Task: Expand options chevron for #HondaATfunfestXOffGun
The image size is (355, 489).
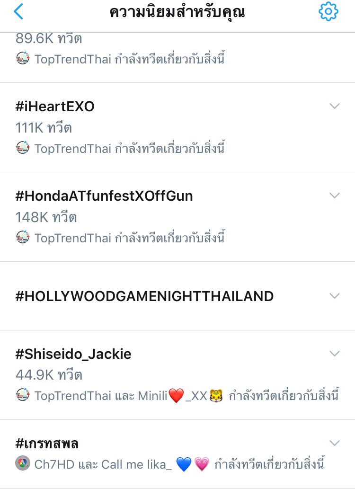Action: coord(335,196)
